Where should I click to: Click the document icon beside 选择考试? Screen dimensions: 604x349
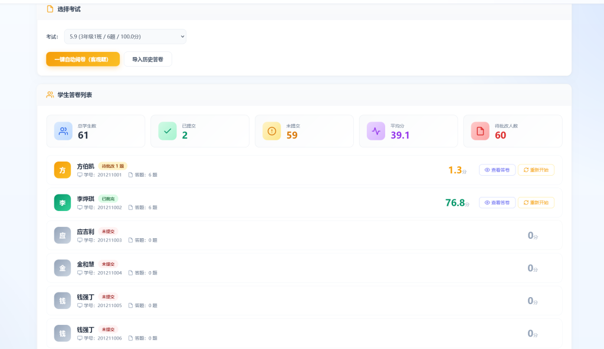(x=50, y=9)
